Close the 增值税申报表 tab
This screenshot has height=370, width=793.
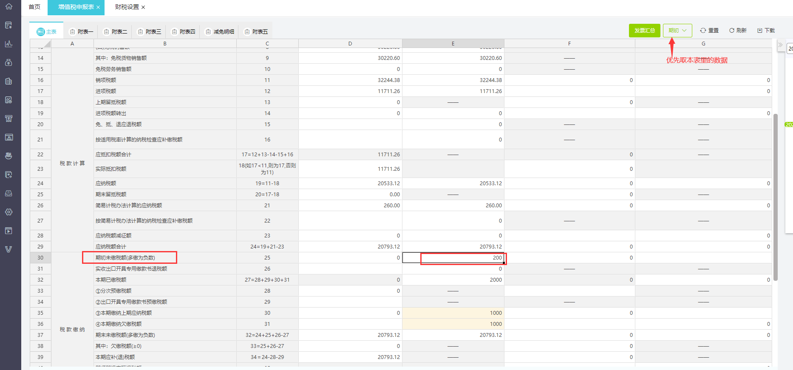click(98, 7)
